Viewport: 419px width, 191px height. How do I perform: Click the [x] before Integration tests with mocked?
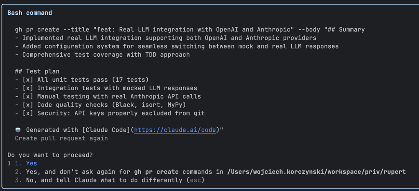28,88
